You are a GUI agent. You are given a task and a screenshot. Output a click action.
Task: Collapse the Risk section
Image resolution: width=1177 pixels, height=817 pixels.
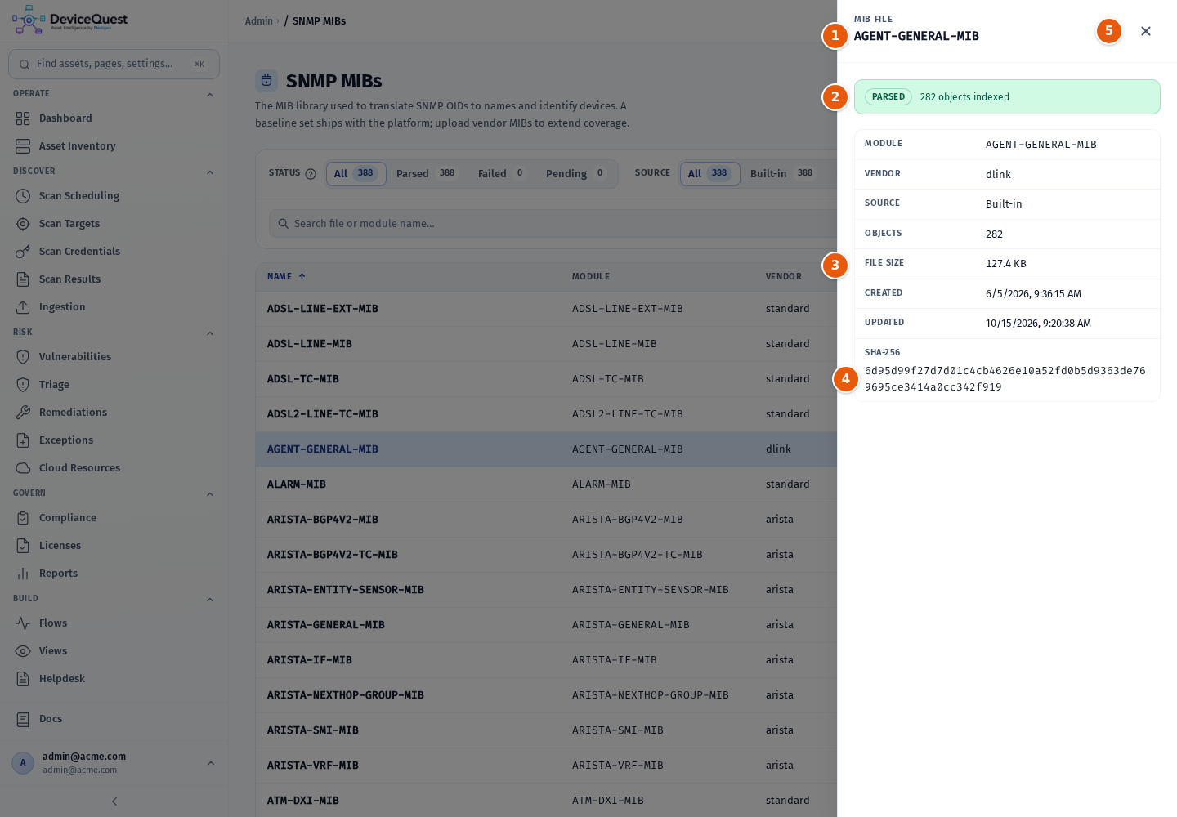[210, 333]
